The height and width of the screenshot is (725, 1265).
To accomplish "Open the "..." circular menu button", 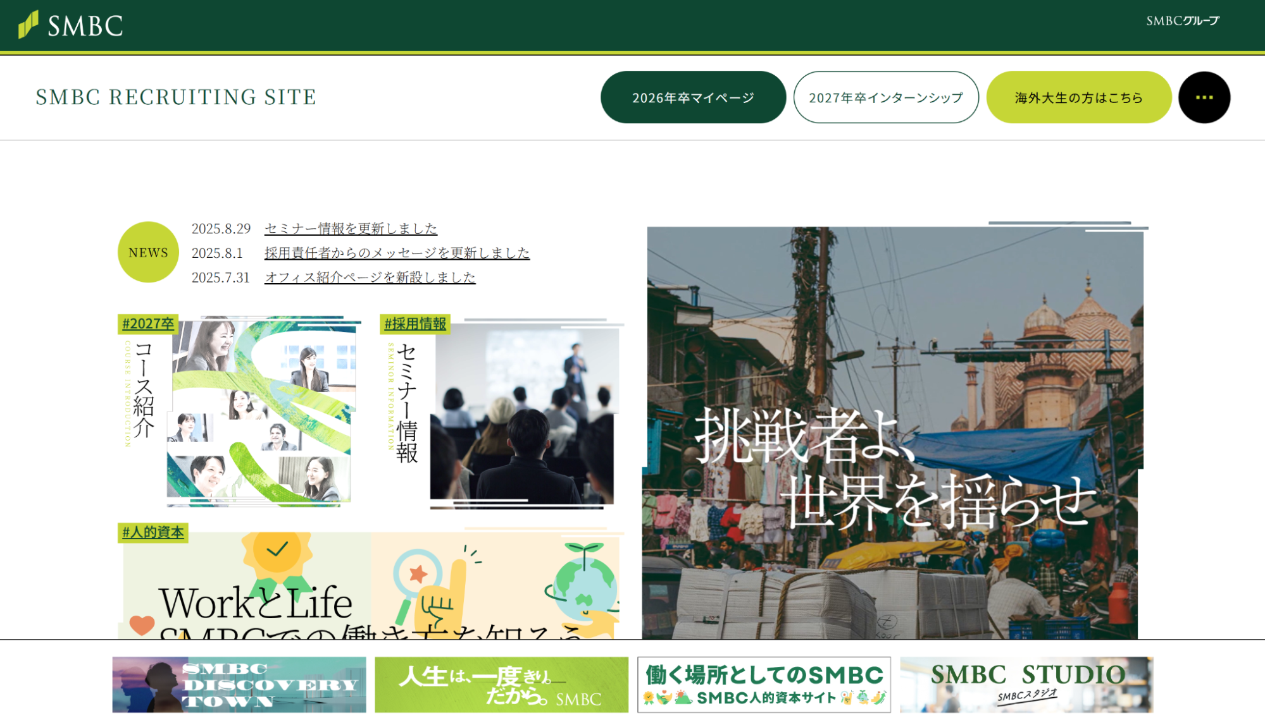I will coord(1204,97).
